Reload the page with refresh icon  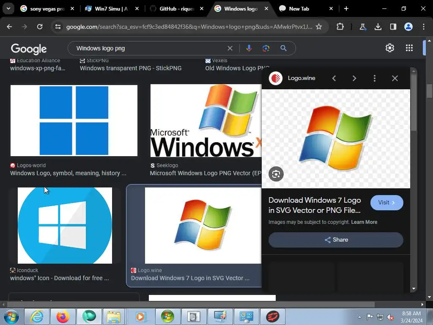coord(40,27)
